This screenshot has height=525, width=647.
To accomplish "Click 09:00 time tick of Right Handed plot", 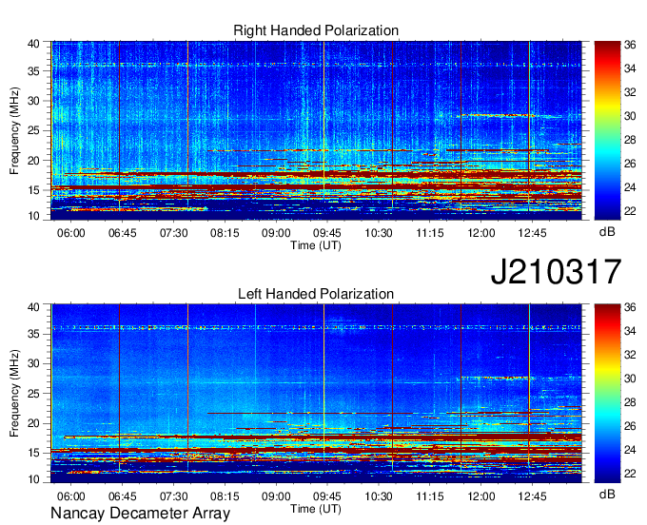I will [276, 233].
